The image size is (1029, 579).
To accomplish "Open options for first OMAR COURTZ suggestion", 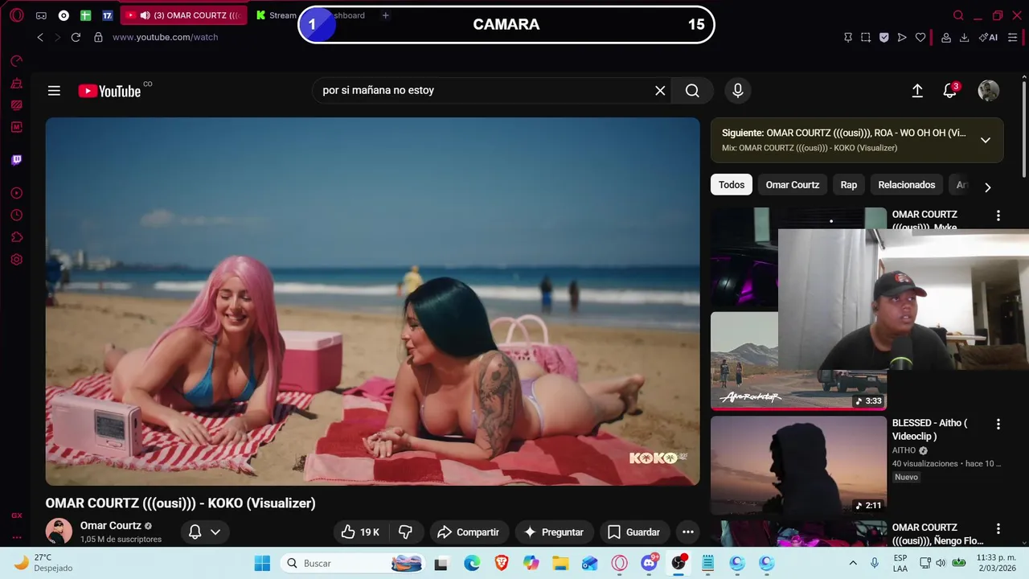I will [998, 216].
